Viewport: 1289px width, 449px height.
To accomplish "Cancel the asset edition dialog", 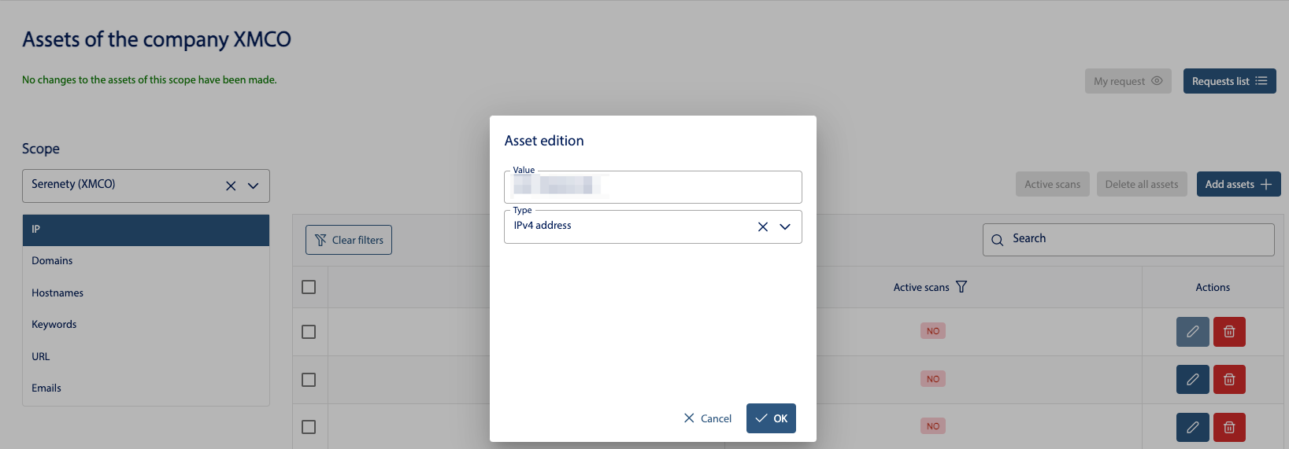I will click(708, 418).
